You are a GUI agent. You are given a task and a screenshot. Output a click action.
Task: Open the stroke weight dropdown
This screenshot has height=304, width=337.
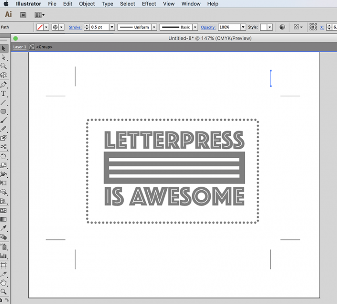[112, 27]
